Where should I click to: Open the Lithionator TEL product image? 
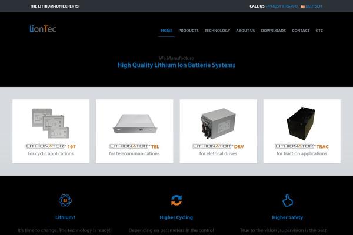pyautogui.click(x=135, y=124)
